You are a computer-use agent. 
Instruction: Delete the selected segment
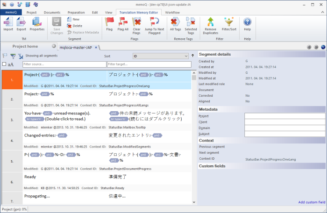point(75,26)
